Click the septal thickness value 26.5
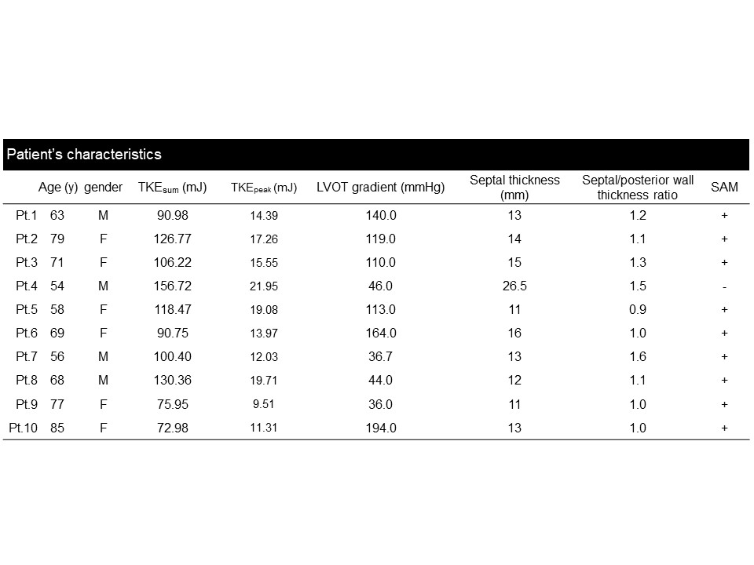This screenshot has width=754, height=565. click(x=514, y=286)
